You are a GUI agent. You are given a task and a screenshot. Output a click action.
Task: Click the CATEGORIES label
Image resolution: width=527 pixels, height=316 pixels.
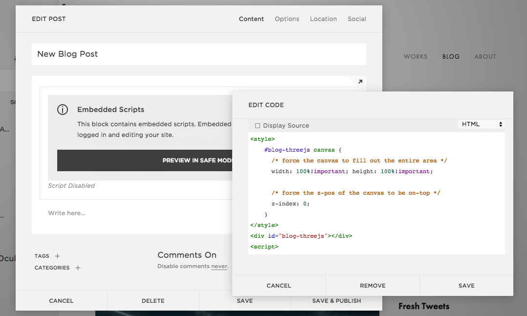point(52,268)
